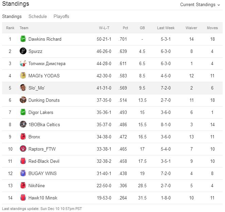Switch to the Schedule tab

pos(38,16)
